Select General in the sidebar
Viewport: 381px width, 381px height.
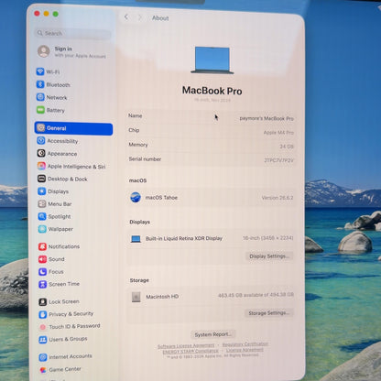[73, 128]
